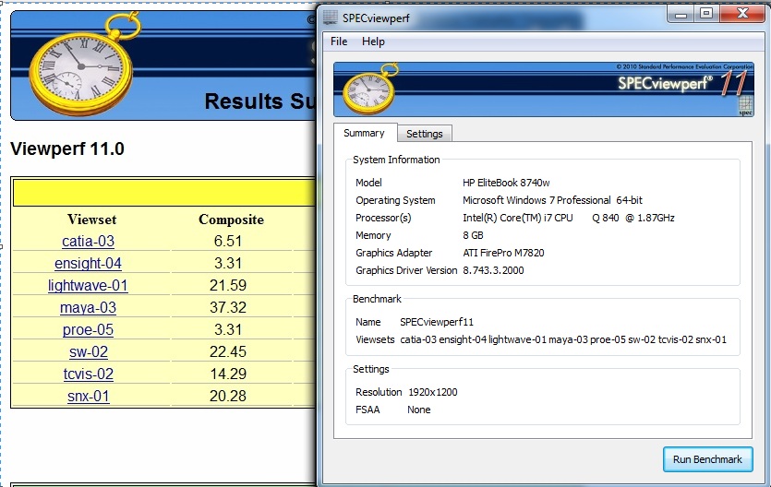
Task: Select the ensight-04 composite score 3.31
Action: click(x=228, y=263)
